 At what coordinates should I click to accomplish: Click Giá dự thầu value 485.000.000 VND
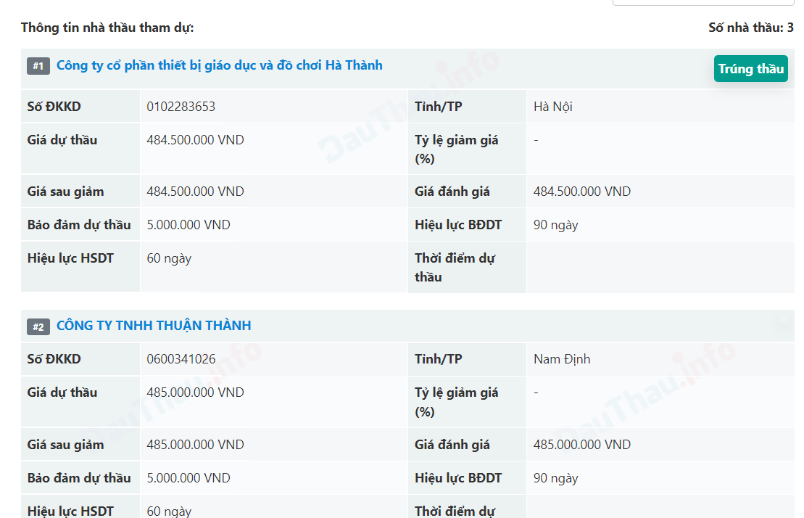[x=195, y=392]
